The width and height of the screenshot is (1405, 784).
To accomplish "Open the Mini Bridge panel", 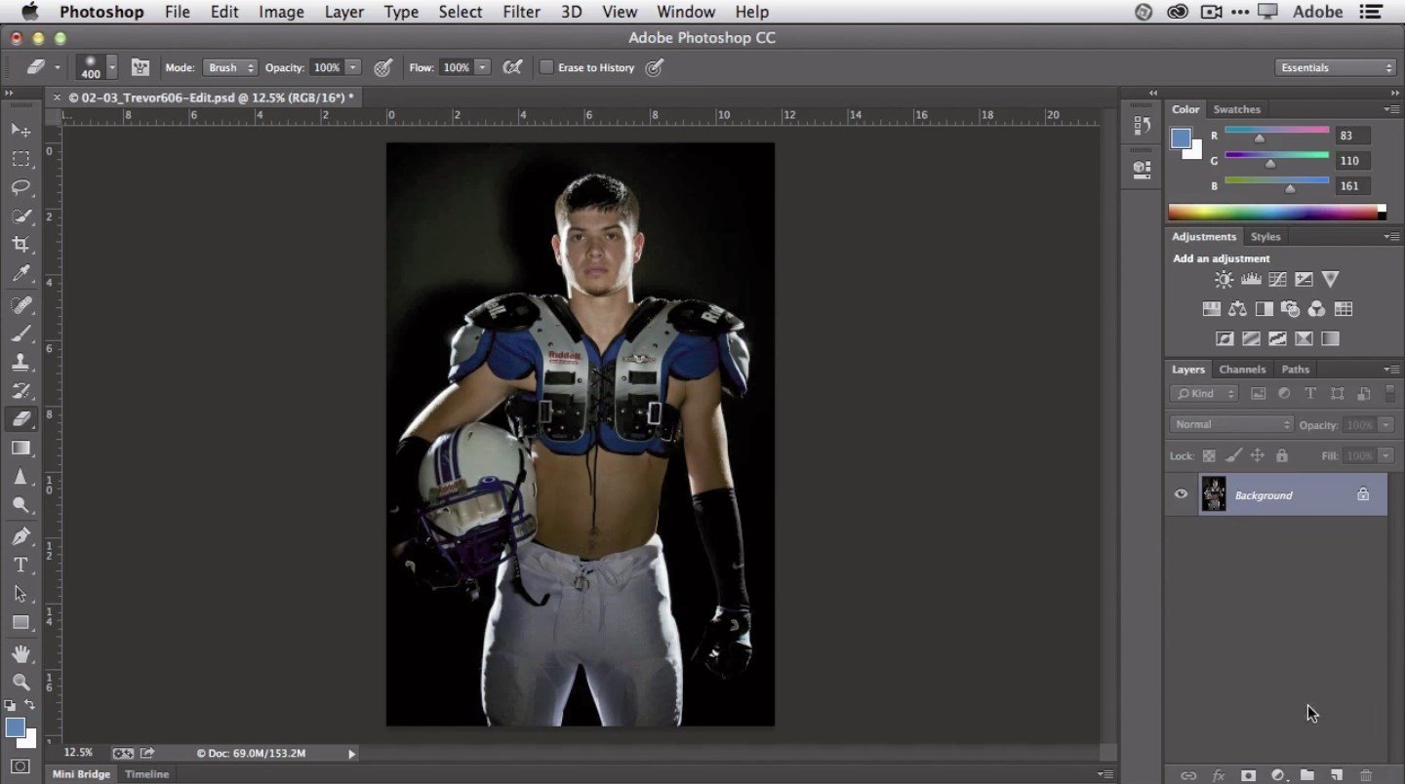I will (x=81, y=774).
